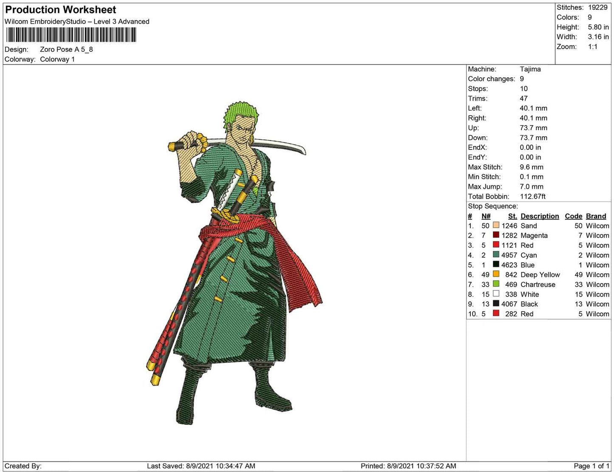The height and width of the screenshot is (472, 614).
Task: Click the Tajima machine value
Action: coord(530,69)
